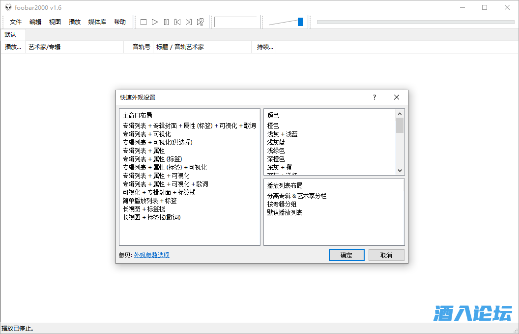Click the Stop playback button

[x=144, y=22]
